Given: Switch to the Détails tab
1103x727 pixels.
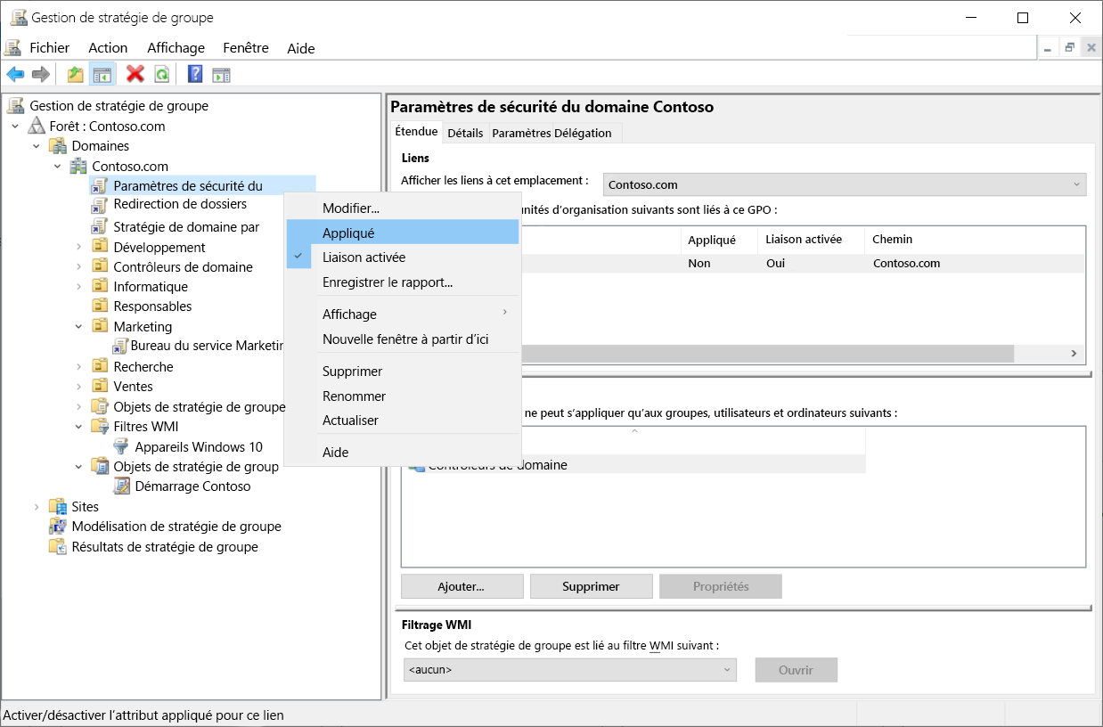Looking at the screenshot, I should click(x=465, y=132).
